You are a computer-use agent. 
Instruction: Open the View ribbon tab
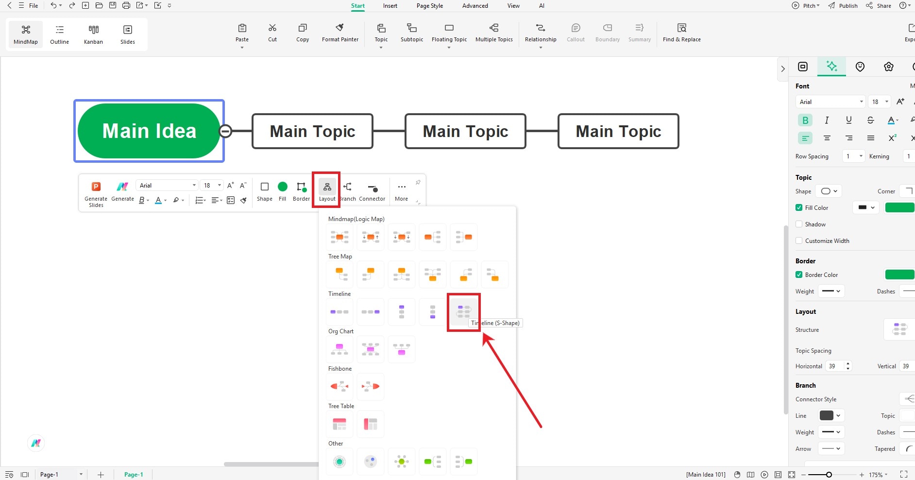click(513, 6)
